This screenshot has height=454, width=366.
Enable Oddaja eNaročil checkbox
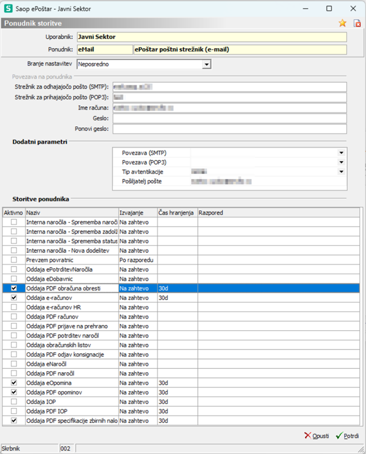click(14, 364)
